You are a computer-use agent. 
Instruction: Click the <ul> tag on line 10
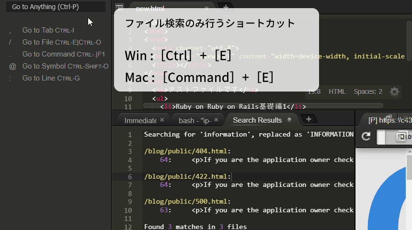coord(160,99)
